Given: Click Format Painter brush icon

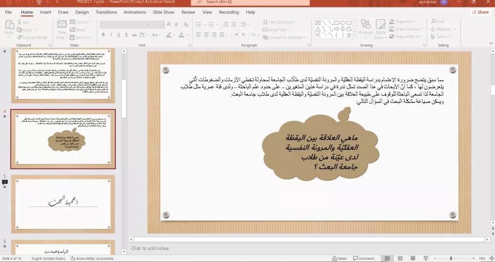Looking at the screenshot, I should (x=20, y=37).
